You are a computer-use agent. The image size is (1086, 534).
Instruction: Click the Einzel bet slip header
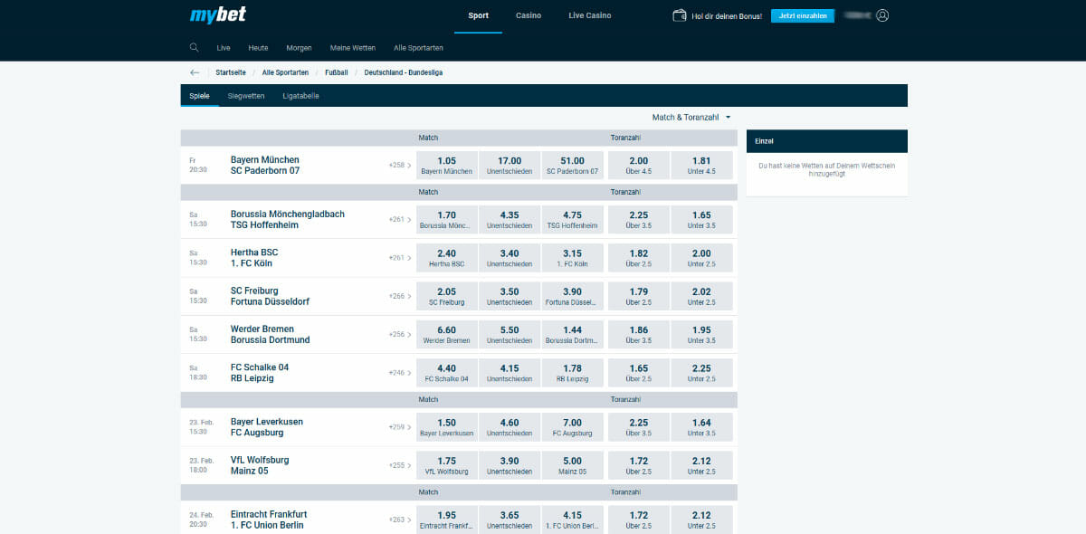(826, 141)
